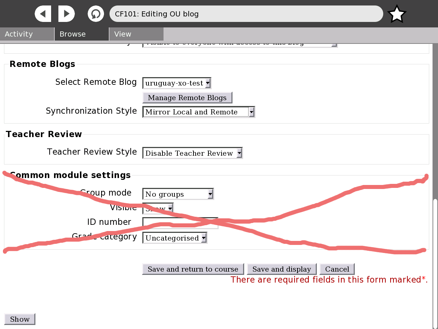This screenshot has height=329, width=438.
Task: Click Save and return to course
Action: pyautogui.click(x=193, y=269)
